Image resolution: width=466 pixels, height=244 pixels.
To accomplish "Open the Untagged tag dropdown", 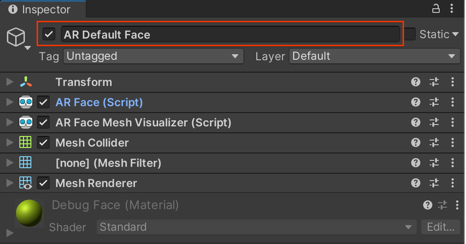I will (x=153, y=57).
